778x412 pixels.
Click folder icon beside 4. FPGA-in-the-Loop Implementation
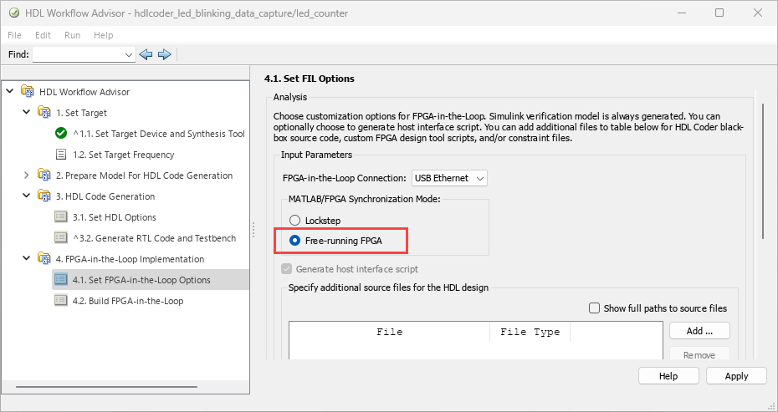click(44, 259)
